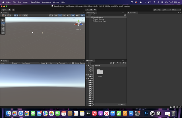Click Persp label under orientation gizmo
This screenshot has width=182, height=118.
click(78, 29)
